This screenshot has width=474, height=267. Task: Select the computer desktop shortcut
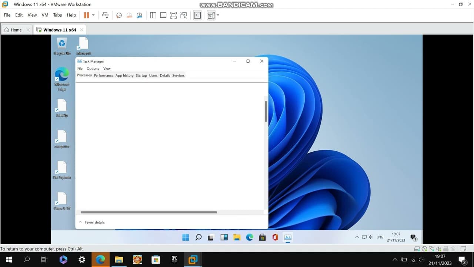[62, 139]
